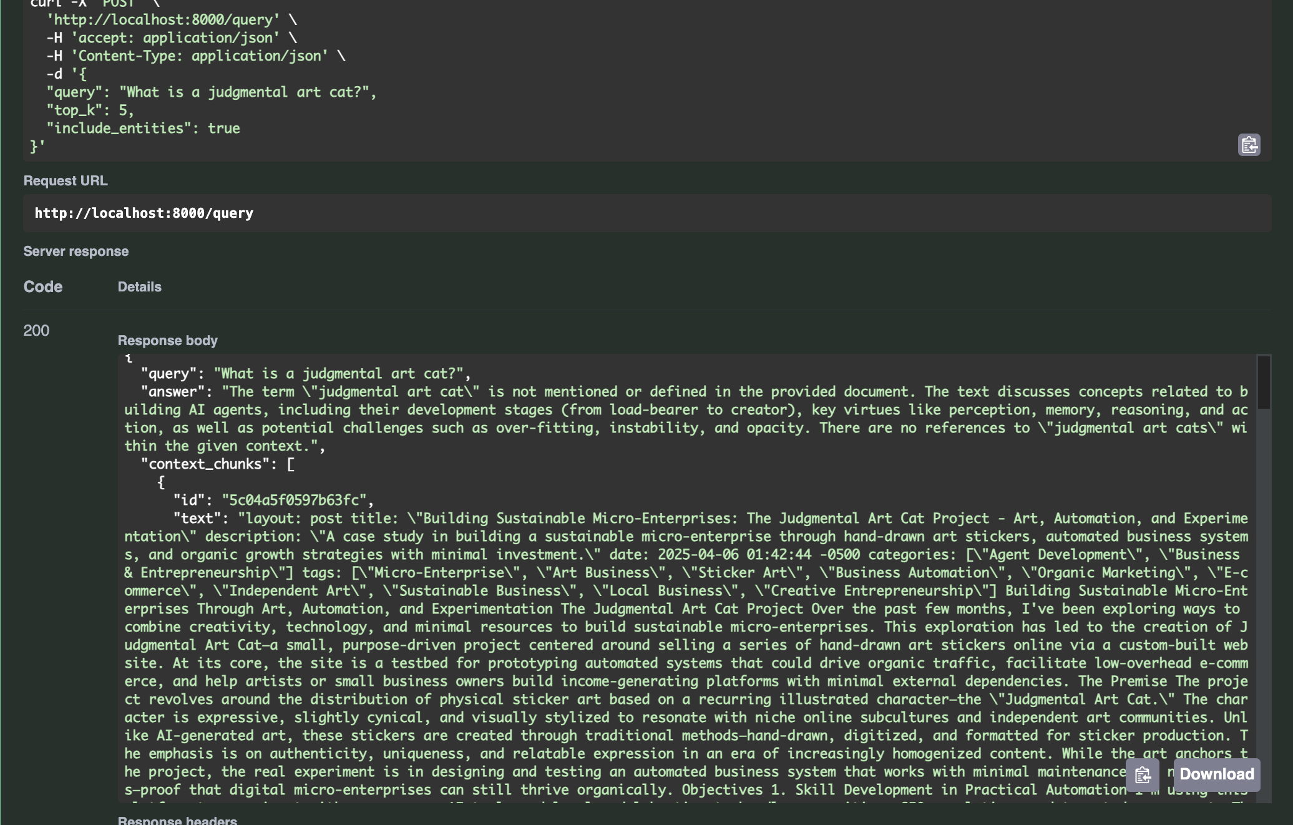Click the "top_k": 5 line in curl
This screenshot has height=825, width=1293.
[x=90, y=110]
